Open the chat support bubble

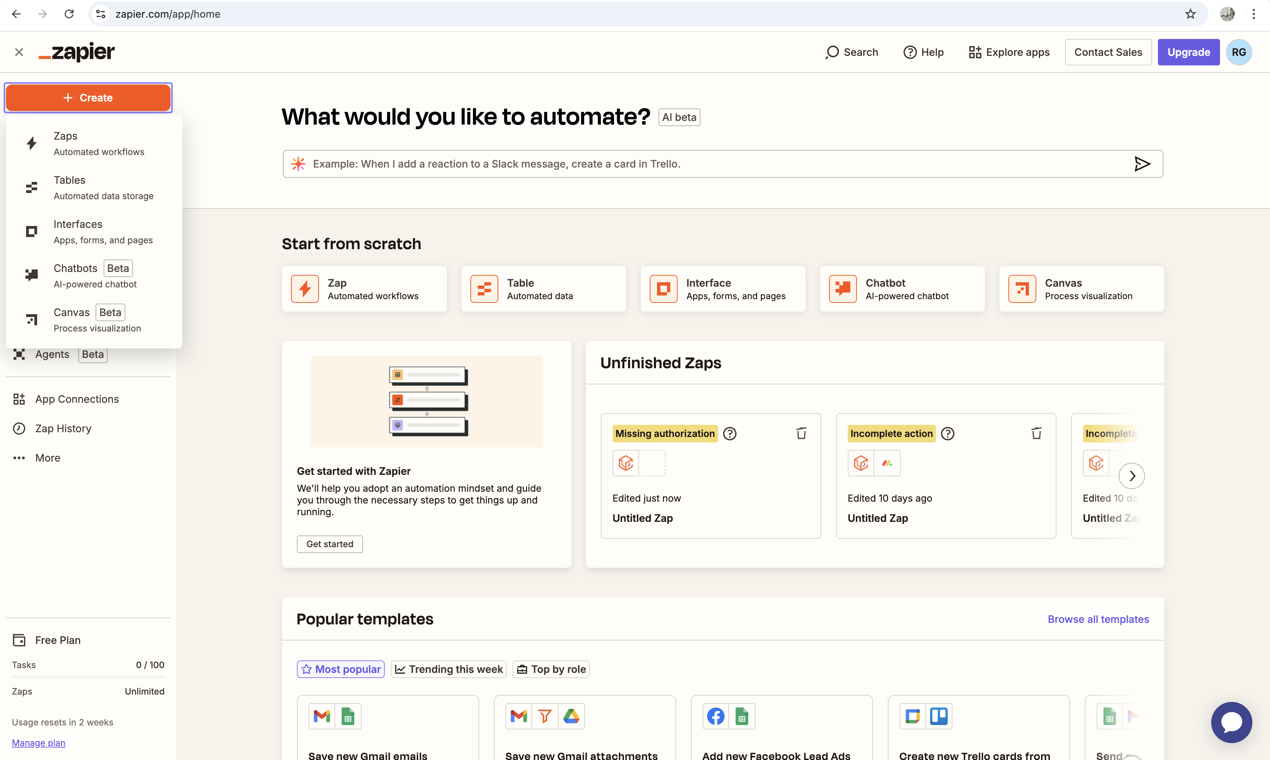pos(1231,722)
